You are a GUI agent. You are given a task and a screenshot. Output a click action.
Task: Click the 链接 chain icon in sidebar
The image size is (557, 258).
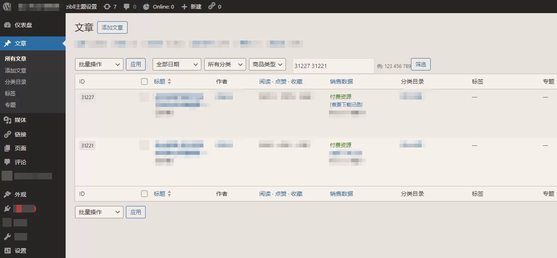coord(7,134)
